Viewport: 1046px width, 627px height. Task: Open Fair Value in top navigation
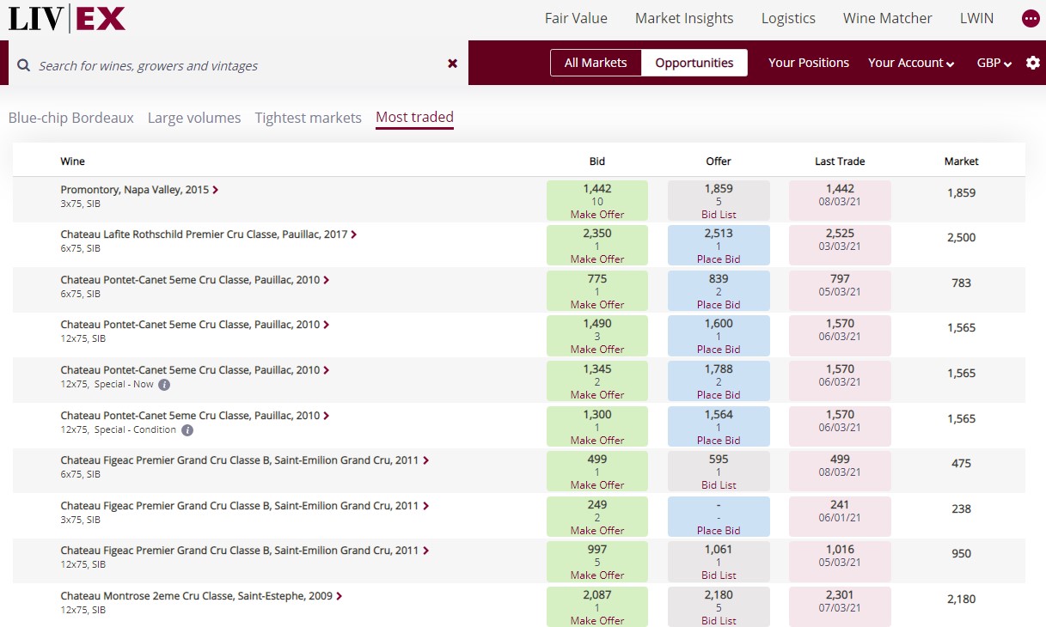(576, 18)
